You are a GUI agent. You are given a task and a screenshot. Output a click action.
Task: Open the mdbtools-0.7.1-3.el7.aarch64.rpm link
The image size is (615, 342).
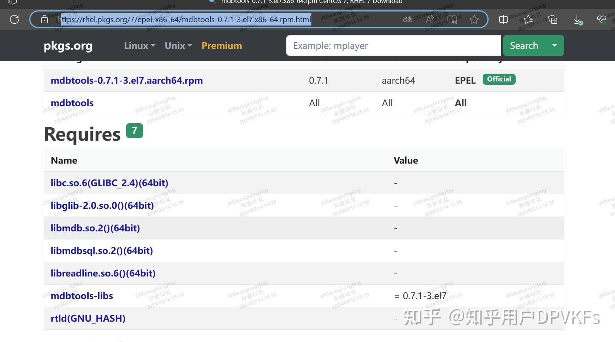(x=126, y=80)
